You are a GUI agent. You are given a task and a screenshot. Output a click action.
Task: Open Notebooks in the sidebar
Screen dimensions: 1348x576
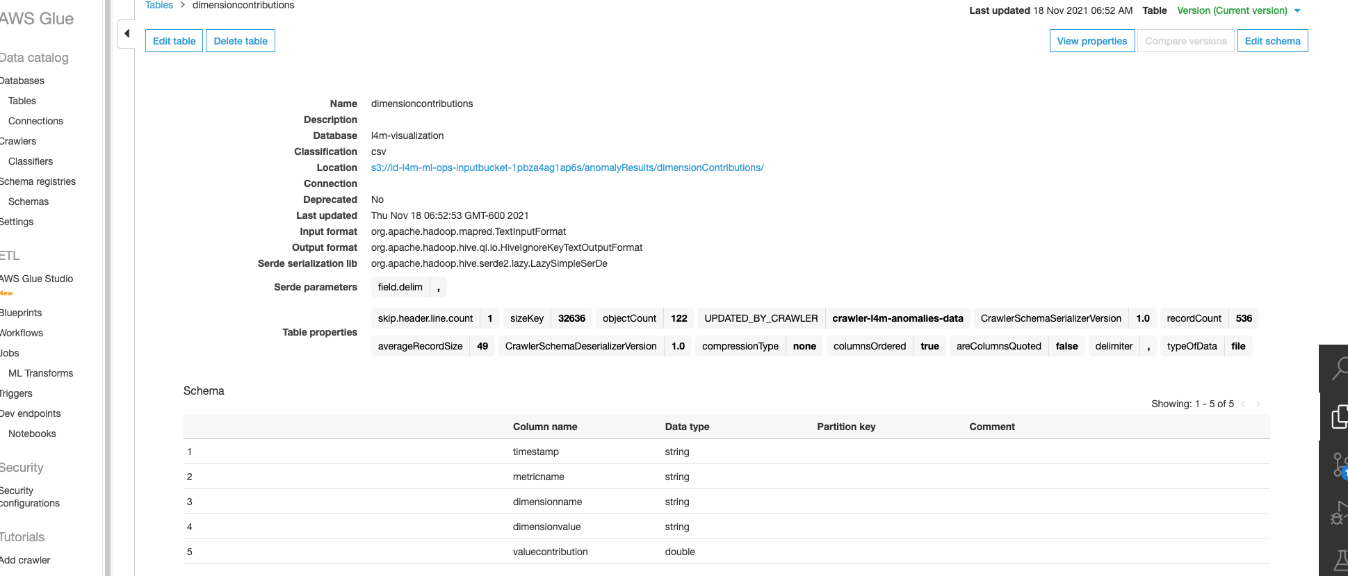coord(32,434)
